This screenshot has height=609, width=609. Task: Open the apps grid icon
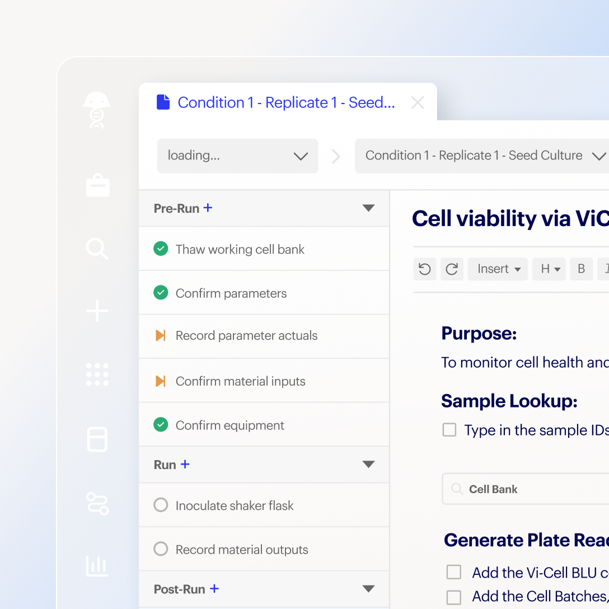(x=97, y=374)
